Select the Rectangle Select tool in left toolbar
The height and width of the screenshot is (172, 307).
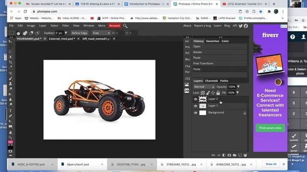pos(11,46)
